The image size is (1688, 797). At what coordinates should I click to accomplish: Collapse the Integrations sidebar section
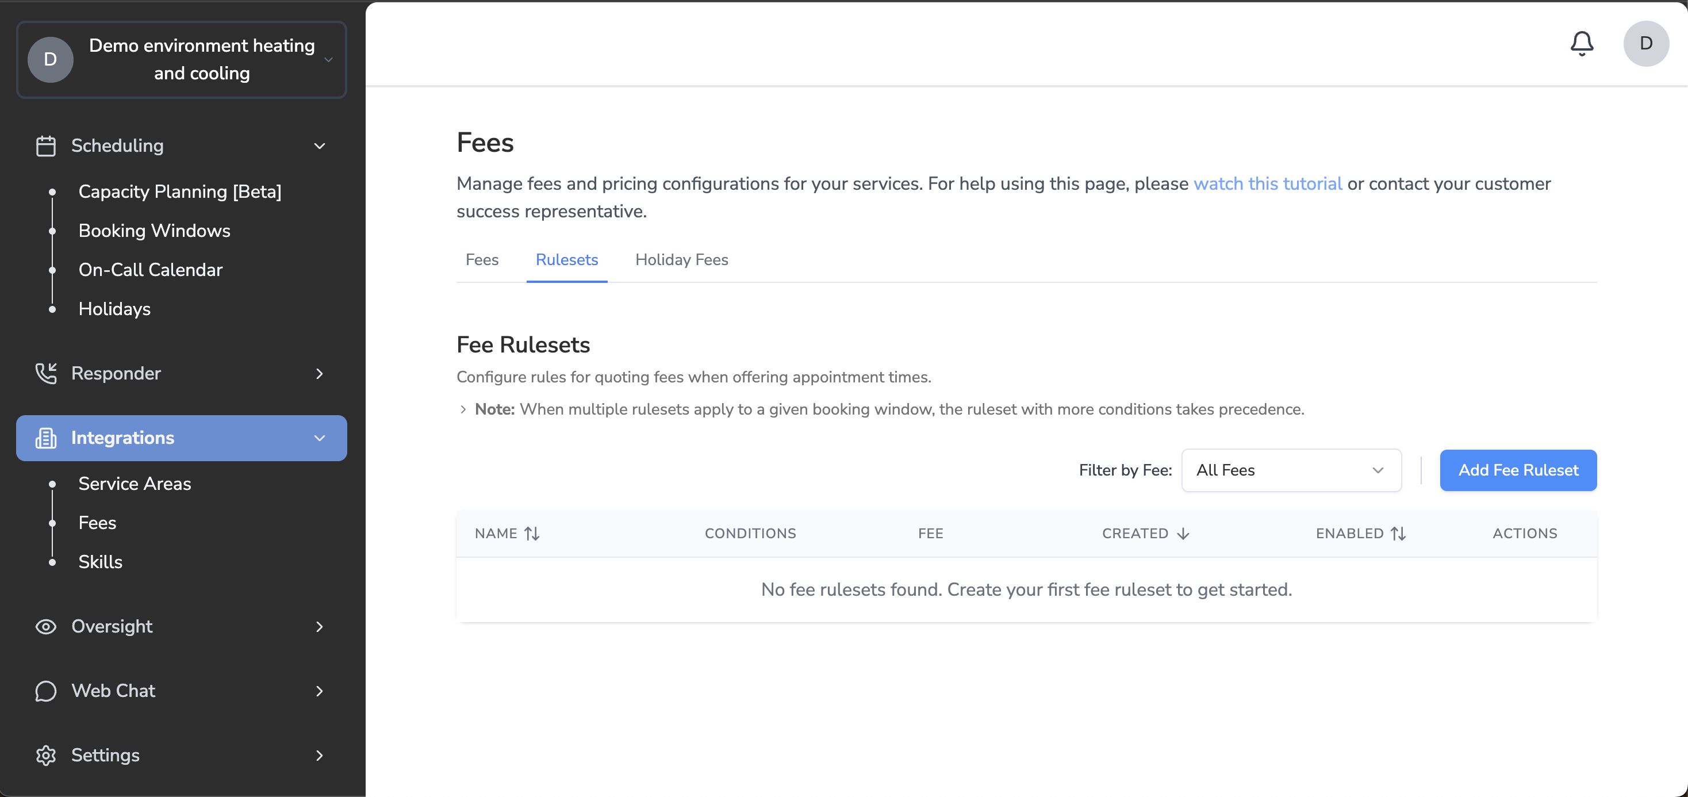tap(319, 438)
